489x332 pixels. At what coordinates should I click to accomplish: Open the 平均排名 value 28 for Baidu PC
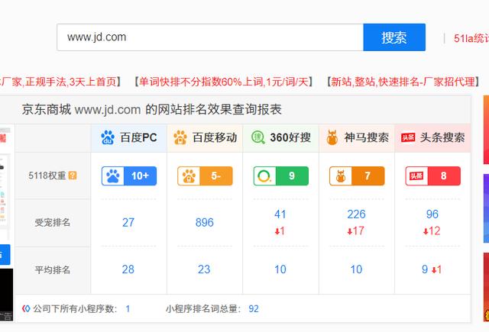tap(128, 269)
